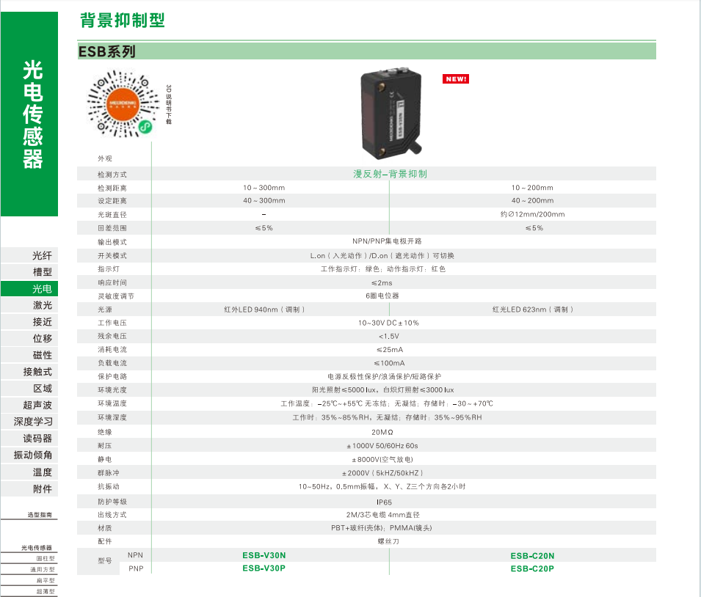Click the 光电传感器 green sidebar banner

click(29, 114)
